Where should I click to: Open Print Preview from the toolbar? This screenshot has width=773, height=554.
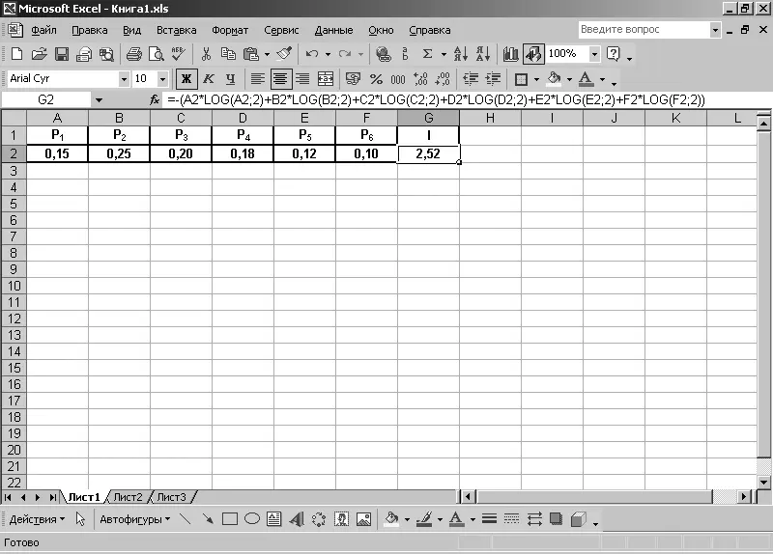[156, 54]
